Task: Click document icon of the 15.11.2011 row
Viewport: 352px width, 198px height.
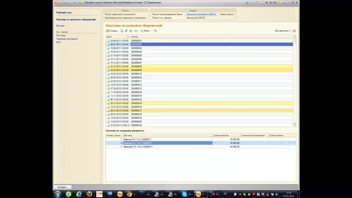Action: pyautogui.click(x=108, y=59)
